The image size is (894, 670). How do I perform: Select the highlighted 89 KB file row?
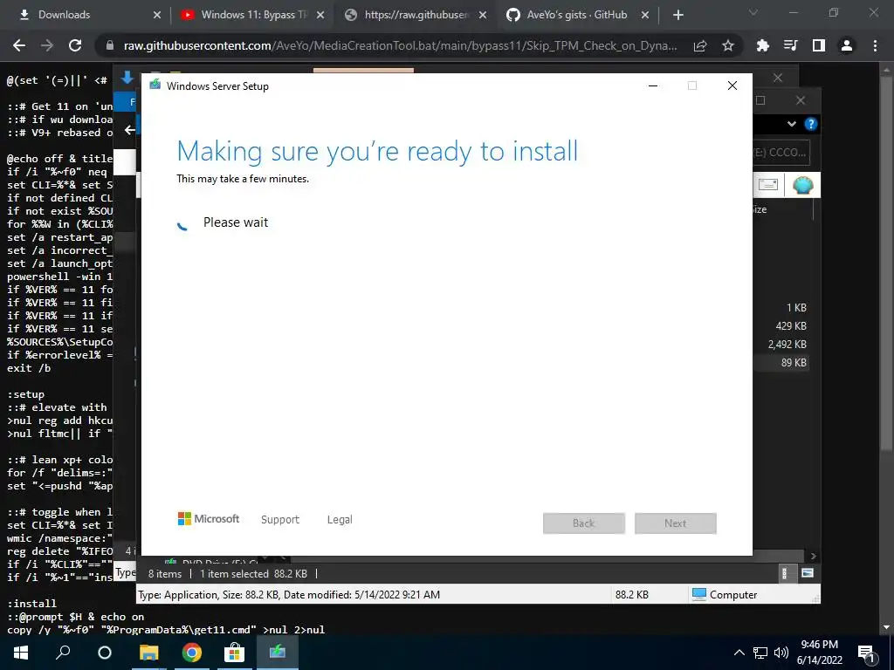click(x=781, y=362)
